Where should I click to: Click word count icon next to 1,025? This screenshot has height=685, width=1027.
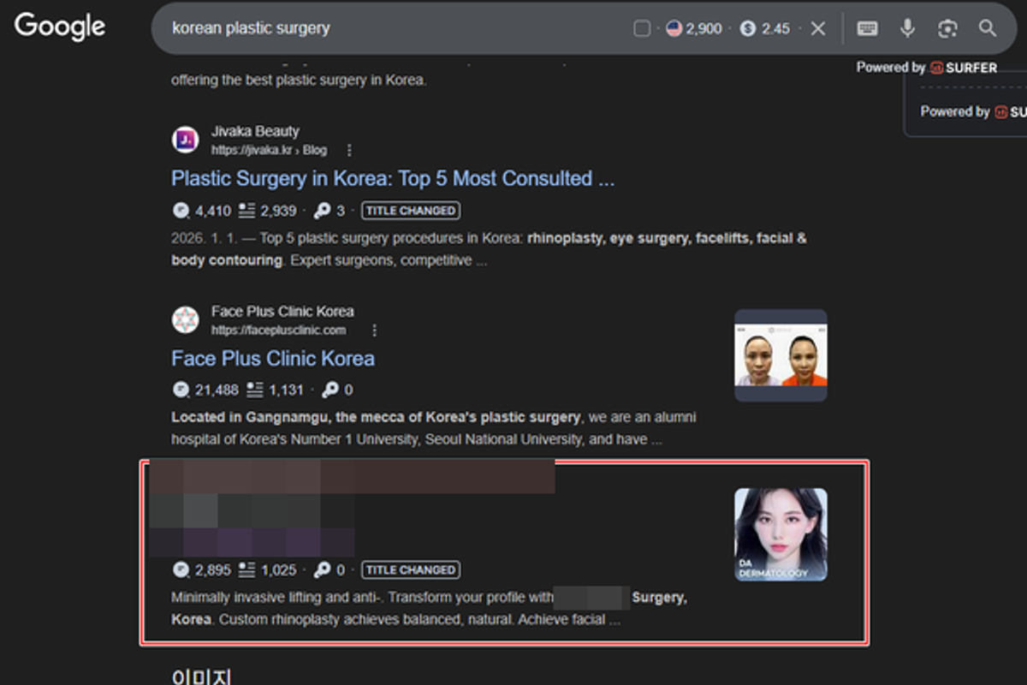[x=246, y=569]
